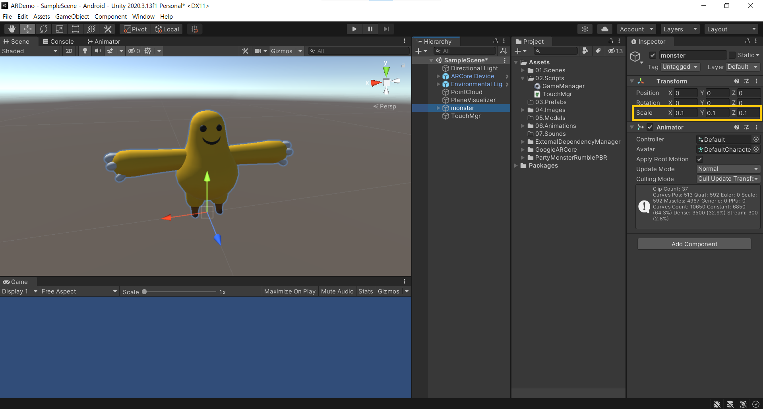Open the Assets menu
The width and height of the screenshot is (763, 409).
click(41, 16)
